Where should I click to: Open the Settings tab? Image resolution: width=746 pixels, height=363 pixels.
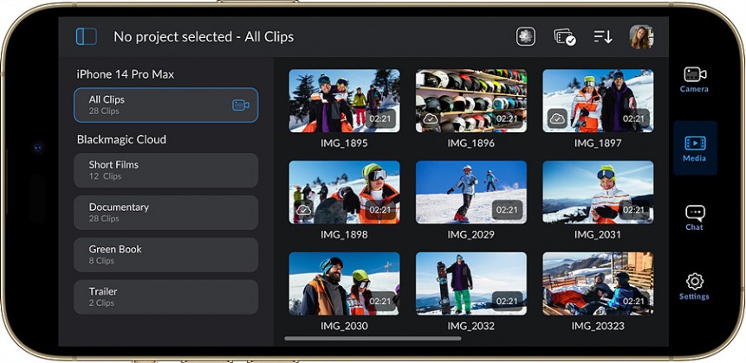(x=694, y=287)
